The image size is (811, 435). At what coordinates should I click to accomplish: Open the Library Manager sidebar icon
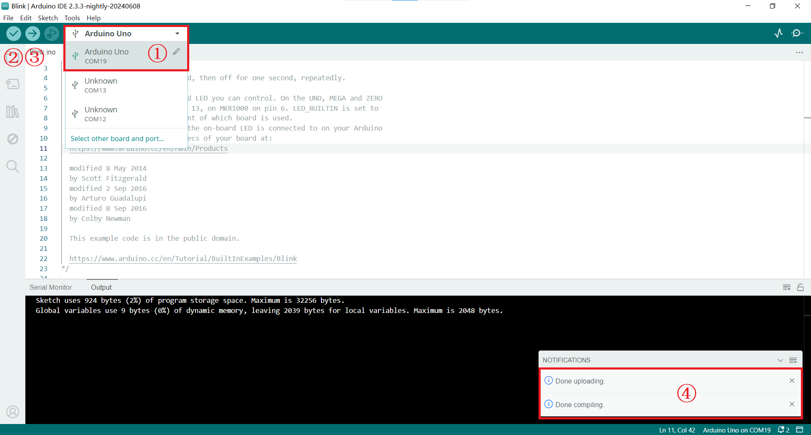pyautogui.click(x=13, y=111)
